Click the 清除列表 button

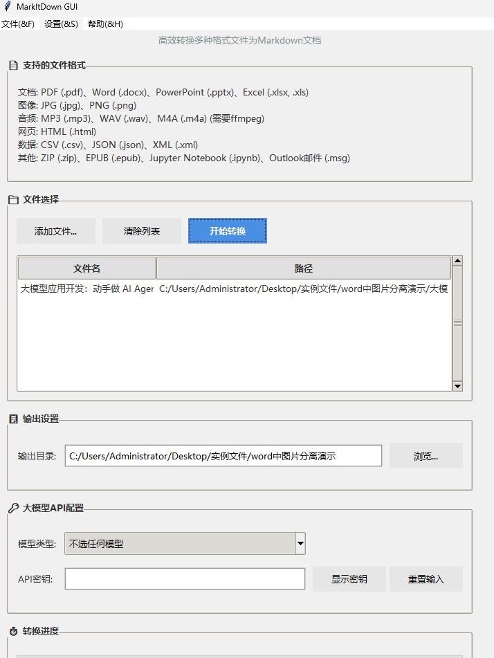tap(142, 231)
